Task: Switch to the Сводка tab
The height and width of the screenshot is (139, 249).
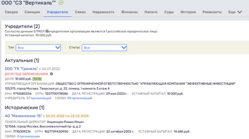Action: tap(11, 12)
